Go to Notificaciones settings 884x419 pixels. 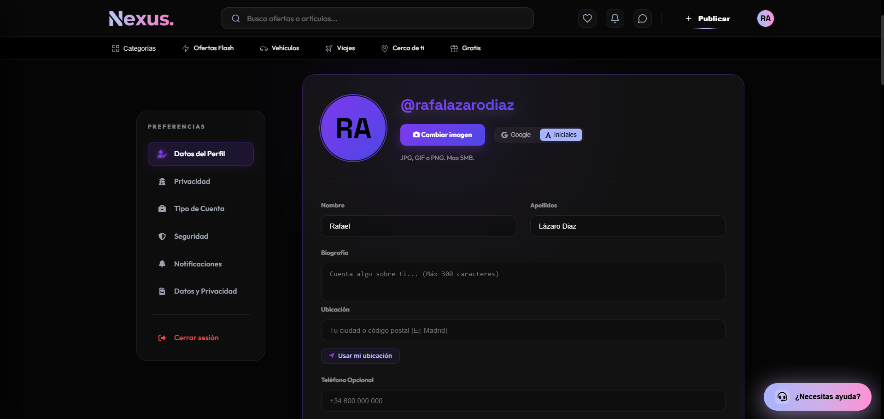(201, 264)
